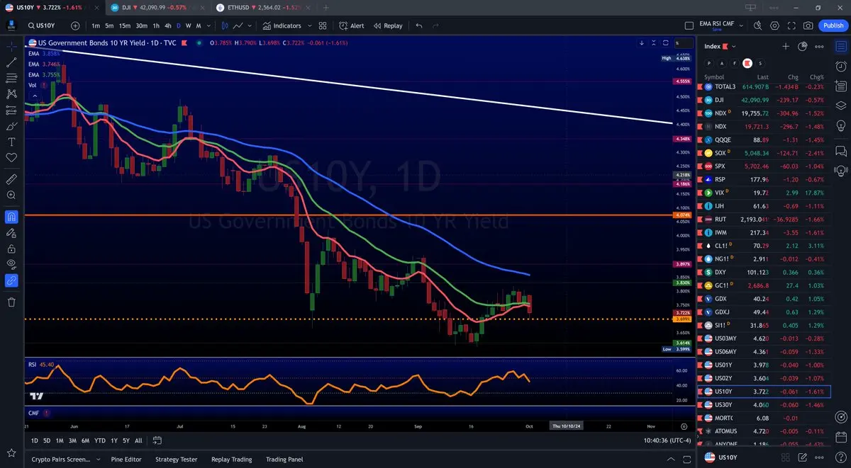Select the layout setup square icon

pyautogui.click(x=689, y=25)
